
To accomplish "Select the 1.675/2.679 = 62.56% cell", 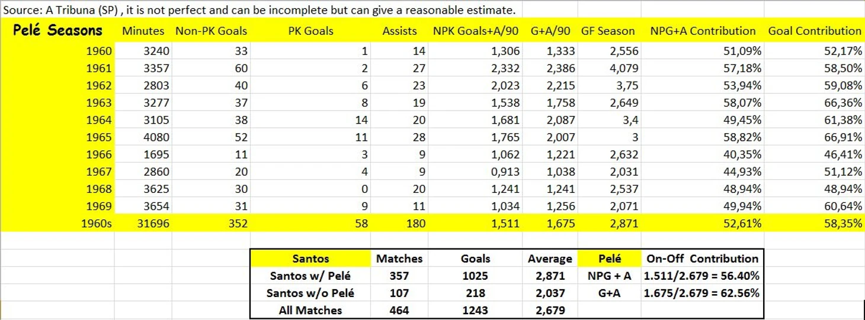I will click(x=702, y=293).
